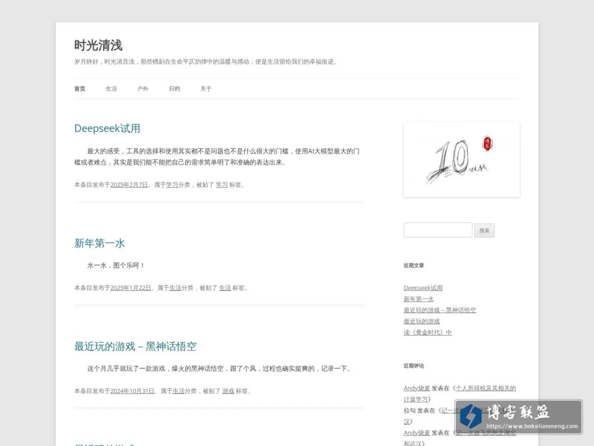This screenshot has width=594, height=446.
Task: Open the 最近玩的游戏 – 黑神话悟空 post heading
Action: click(x=135, y=346)
